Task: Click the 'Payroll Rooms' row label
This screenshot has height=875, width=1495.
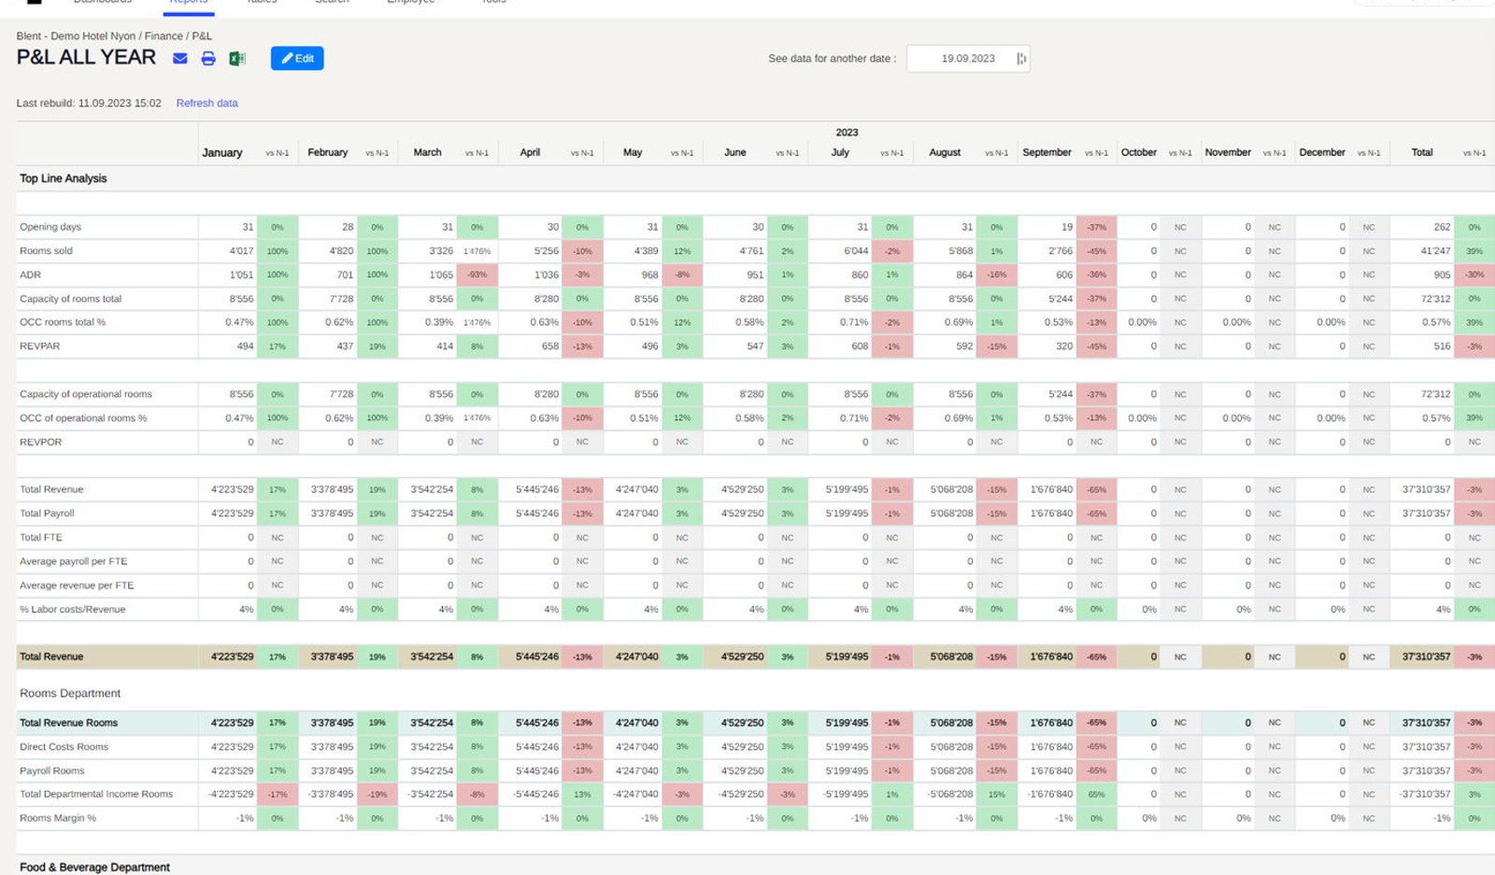Action: [52, 770]
